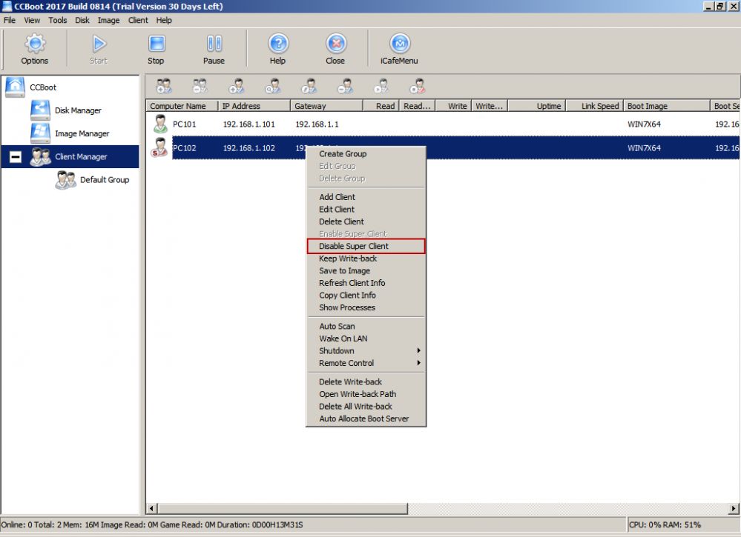
Task: Sort by Gateway column header
Action: [326, 106]
